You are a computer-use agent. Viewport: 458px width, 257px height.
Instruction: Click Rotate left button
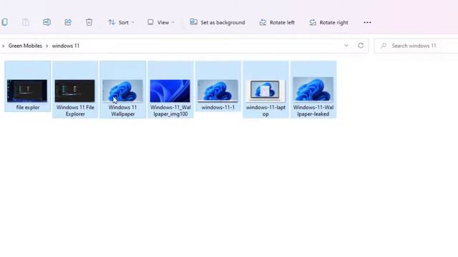coord(277,22)
